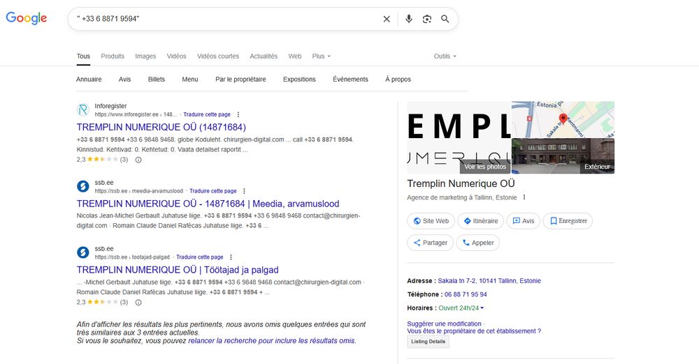699x364 pixels.
Task: Select the Avis filter chip
Action: coord(125,79)
